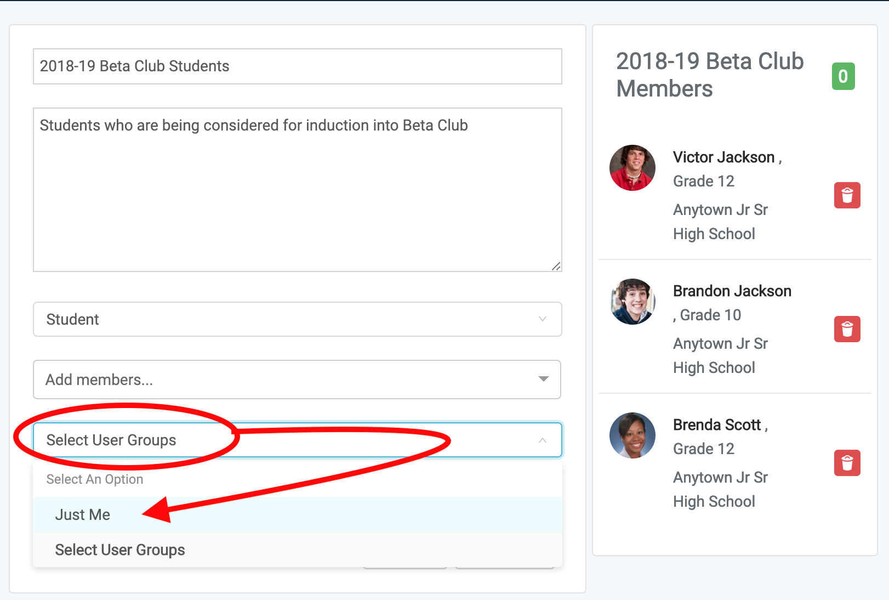
Task: Open the Student type dropdown
Action: tap(298, 319)
